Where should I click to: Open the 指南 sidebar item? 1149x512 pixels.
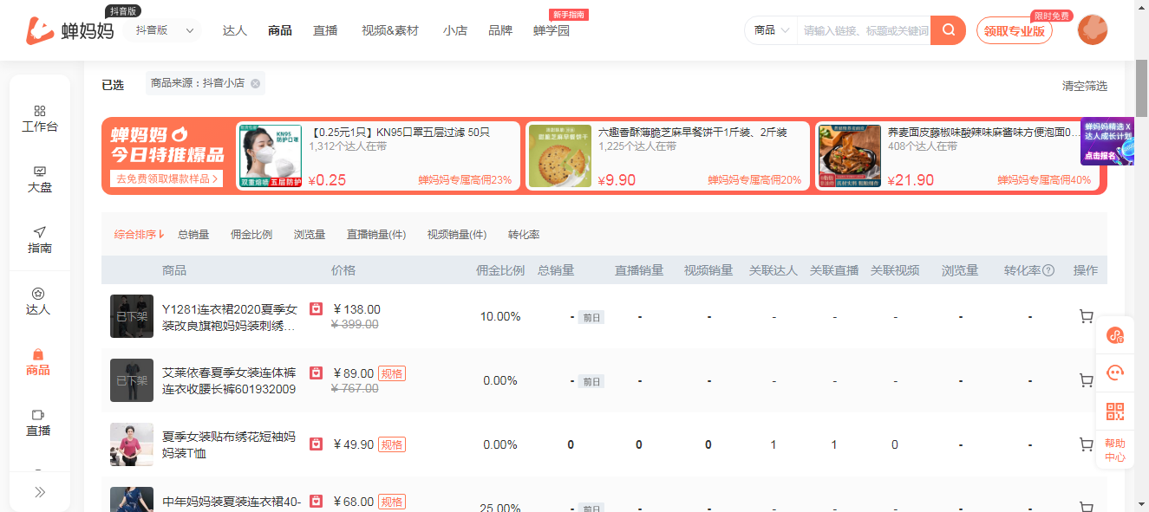39,240
